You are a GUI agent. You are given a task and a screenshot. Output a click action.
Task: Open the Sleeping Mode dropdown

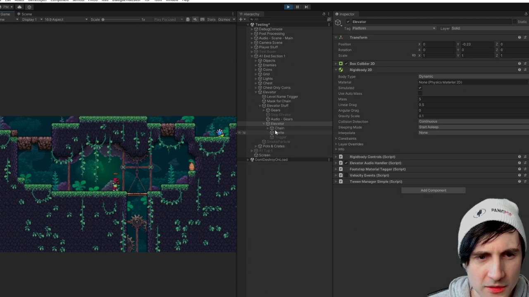(473, 127)
